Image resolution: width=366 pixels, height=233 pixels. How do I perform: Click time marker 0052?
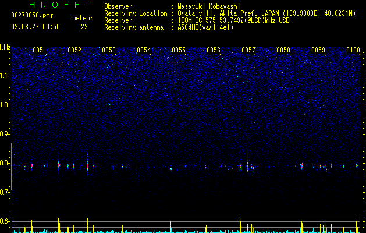click(74, 50)
